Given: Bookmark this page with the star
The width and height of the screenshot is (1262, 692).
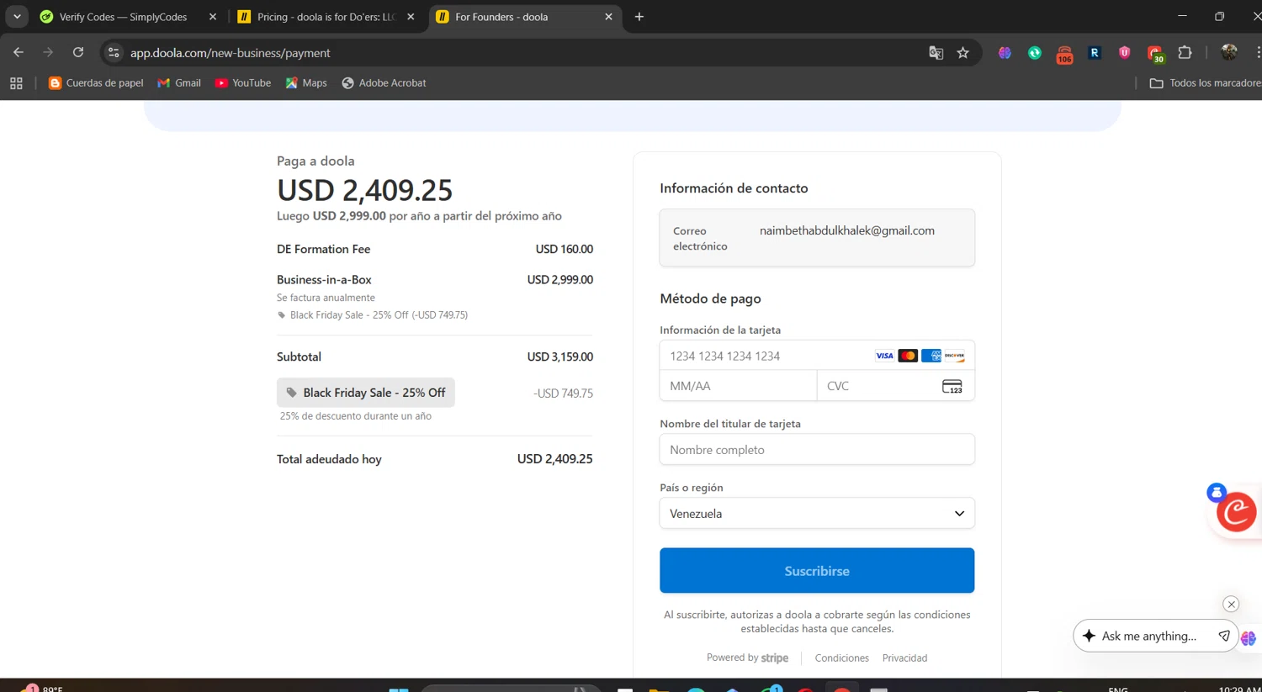Looking at the screenshot, I should (963, 53).
